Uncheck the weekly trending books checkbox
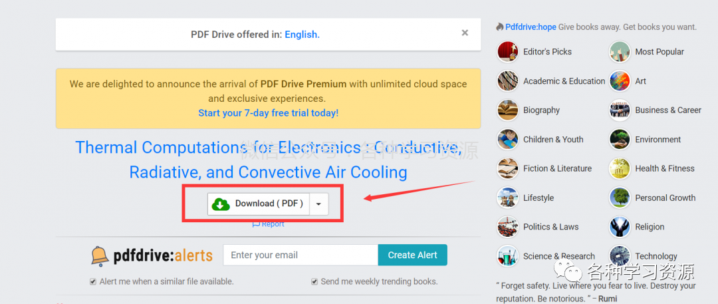 314,281
